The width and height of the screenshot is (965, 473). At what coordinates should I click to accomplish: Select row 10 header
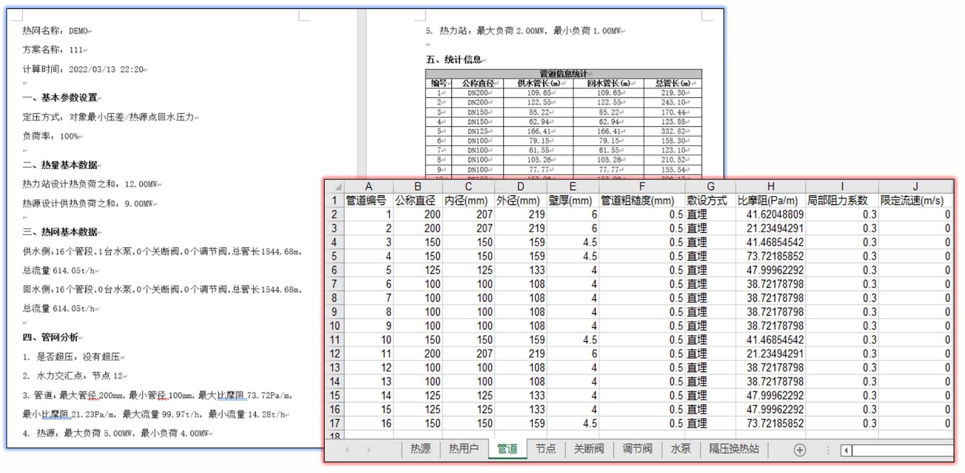334,326
